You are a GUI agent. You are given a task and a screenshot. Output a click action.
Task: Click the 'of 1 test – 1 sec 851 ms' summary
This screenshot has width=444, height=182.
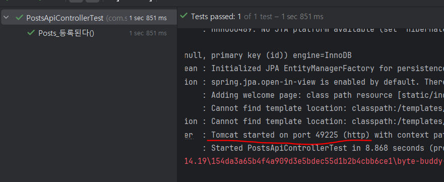(283, 17)
